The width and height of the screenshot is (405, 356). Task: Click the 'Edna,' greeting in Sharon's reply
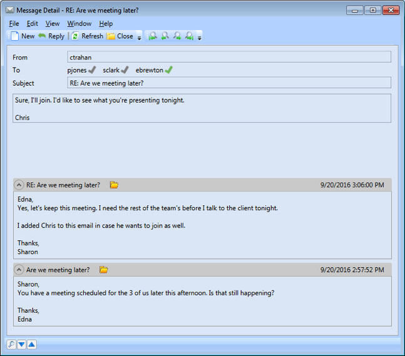[x=25, y=199]
